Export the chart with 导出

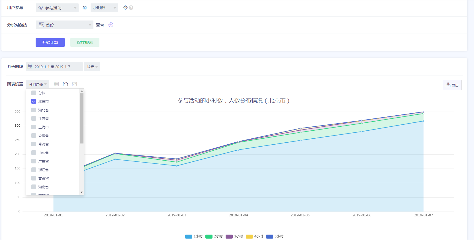pos(452,85)
